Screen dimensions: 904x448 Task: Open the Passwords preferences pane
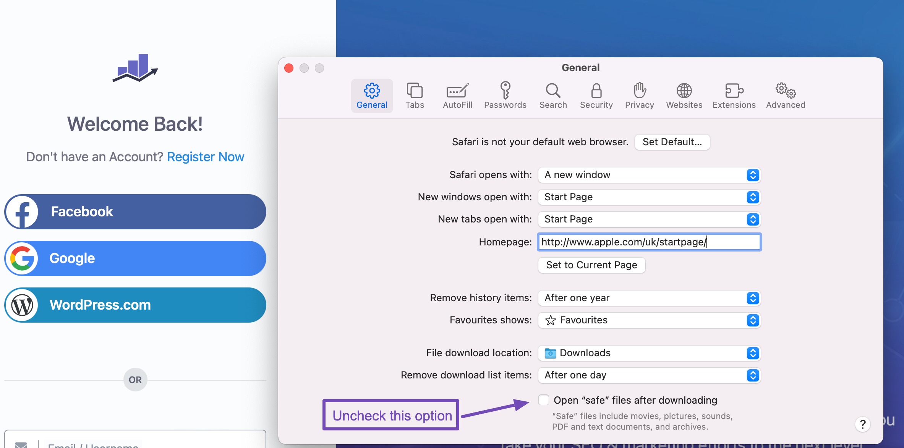click(505, 96)
